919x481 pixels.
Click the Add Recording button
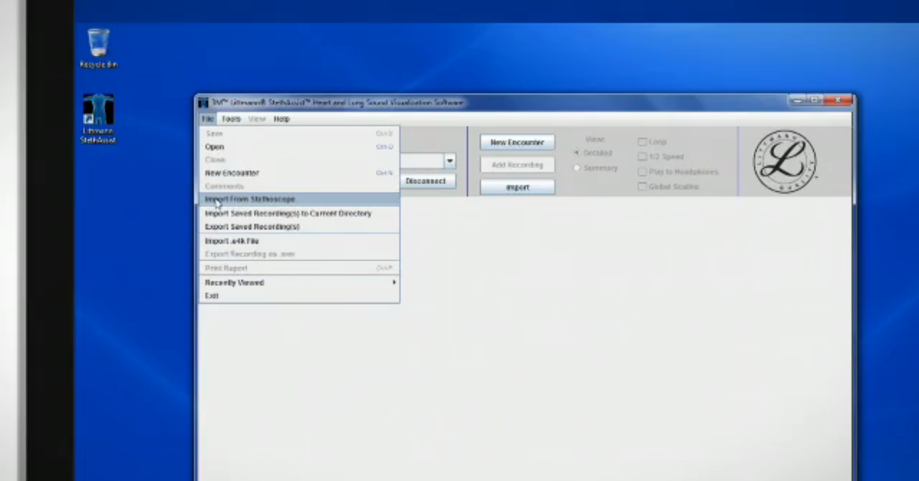point(517,165)
